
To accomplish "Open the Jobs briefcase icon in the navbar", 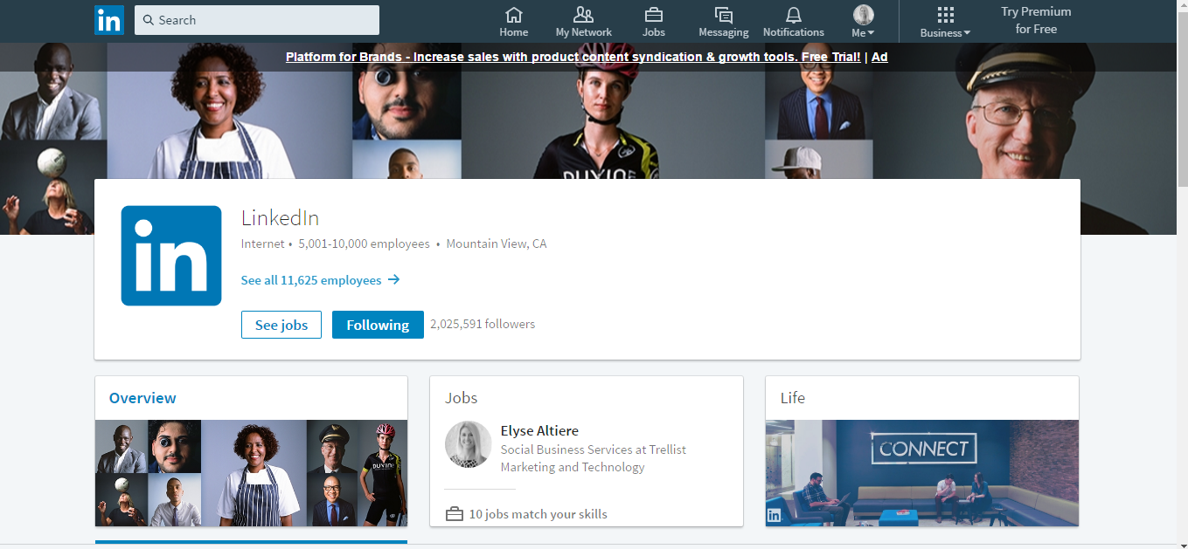I will click(x=653, y=15).
